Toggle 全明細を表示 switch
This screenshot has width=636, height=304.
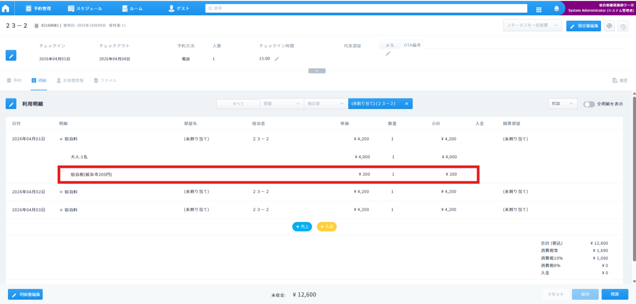point(589,104)
